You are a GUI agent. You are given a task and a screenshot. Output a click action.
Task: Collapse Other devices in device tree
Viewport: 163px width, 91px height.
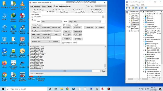point(143,46)
